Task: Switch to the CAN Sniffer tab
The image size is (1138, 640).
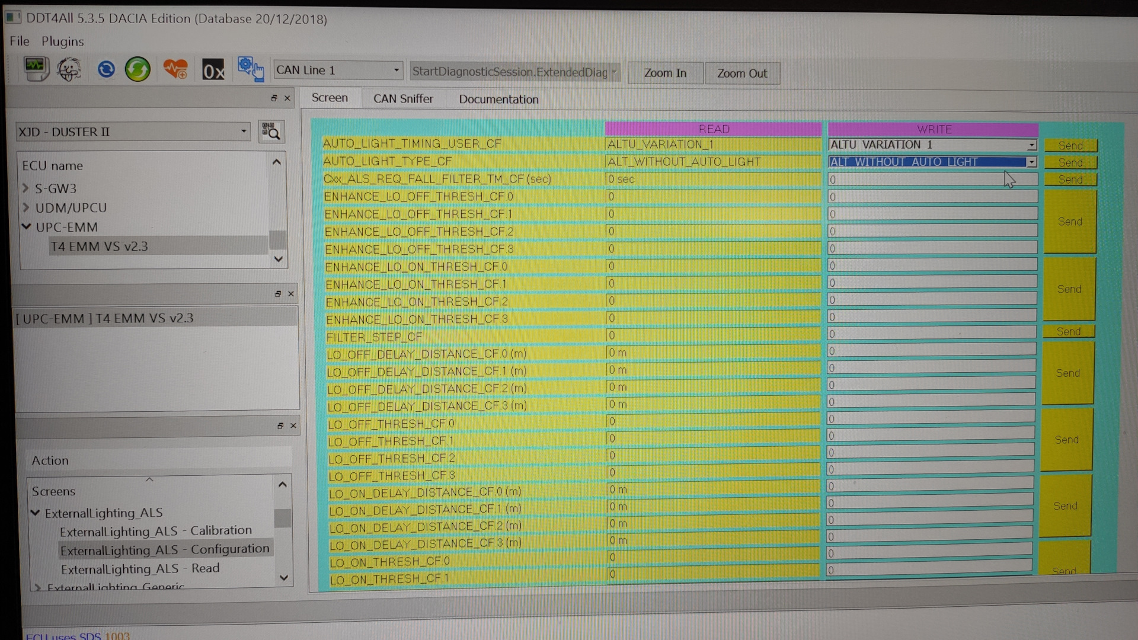Action: pyautogui.click(x=402, y=99)
